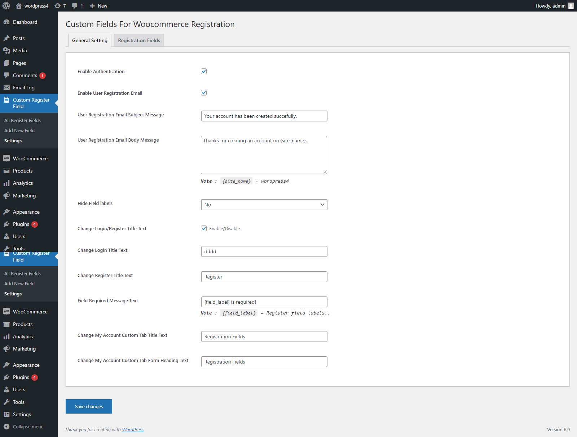Viewport: 577px width, 437px height.
Task: Select the Marketing megaphone icon
Action: [x=7, y=196]
